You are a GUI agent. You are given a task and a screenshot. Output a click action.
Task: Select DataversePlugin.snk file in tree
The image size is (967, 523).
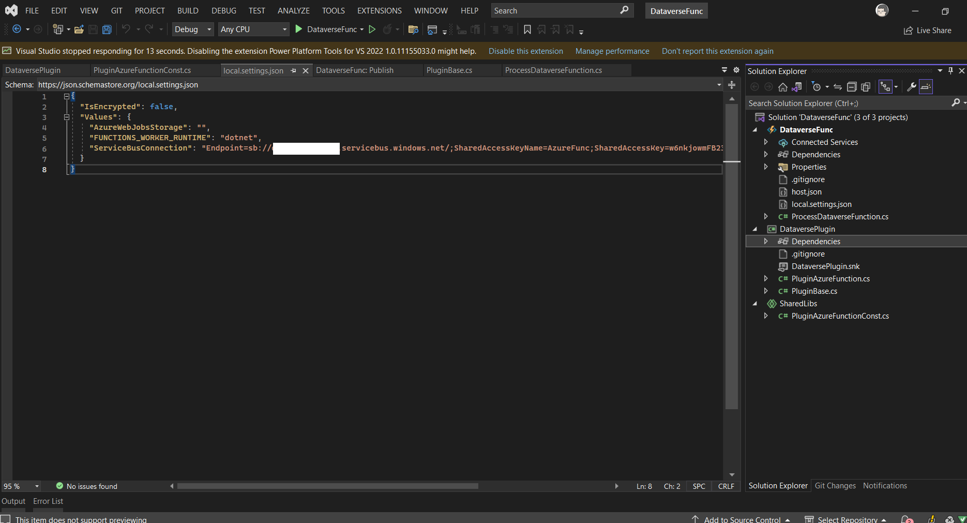click(x=825, y=266)
